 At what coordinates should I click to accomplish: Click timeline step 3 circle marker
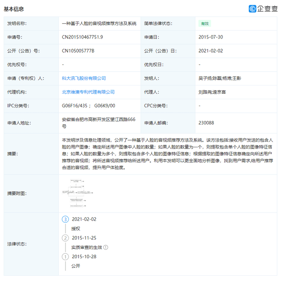(65, 219)
